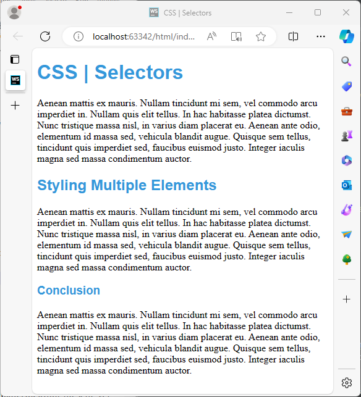Open Outlook in the sidebar
Image resolution: width=361 pixels, height=397 pixels.
coord(347,185)
